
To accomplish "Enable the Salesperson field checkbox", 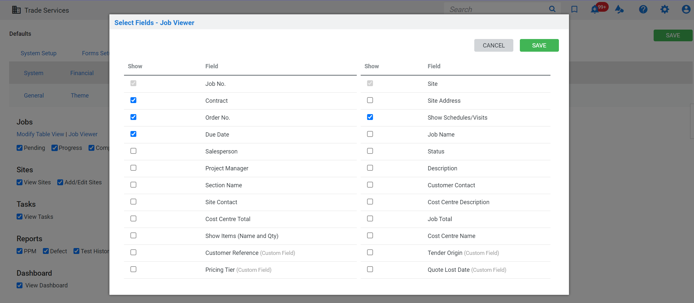I will click(x=133, y=151).
